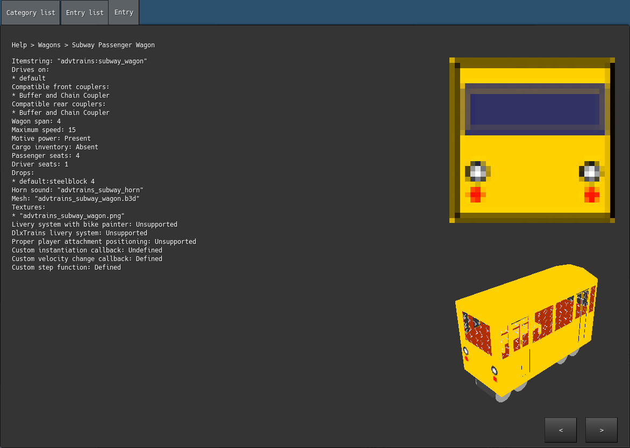Click the Horn sound advtrains_subway_horn line
630x448 pixels.
point(77,190)
